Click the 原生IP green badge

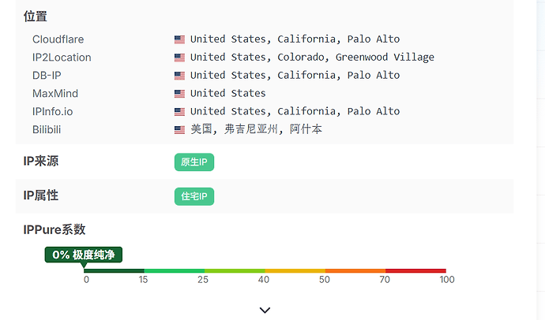tap(194, 162)
